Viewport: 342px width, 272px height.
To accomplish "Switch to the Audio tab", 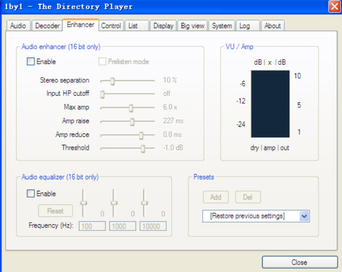I will 18,26.
